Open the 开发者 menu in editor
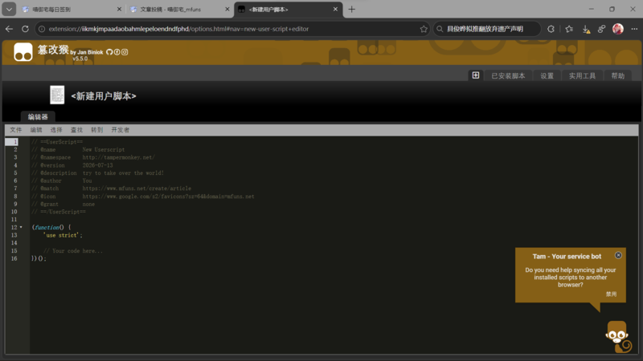The width and height of the screenshot is (643, 361). pos(120,130)
